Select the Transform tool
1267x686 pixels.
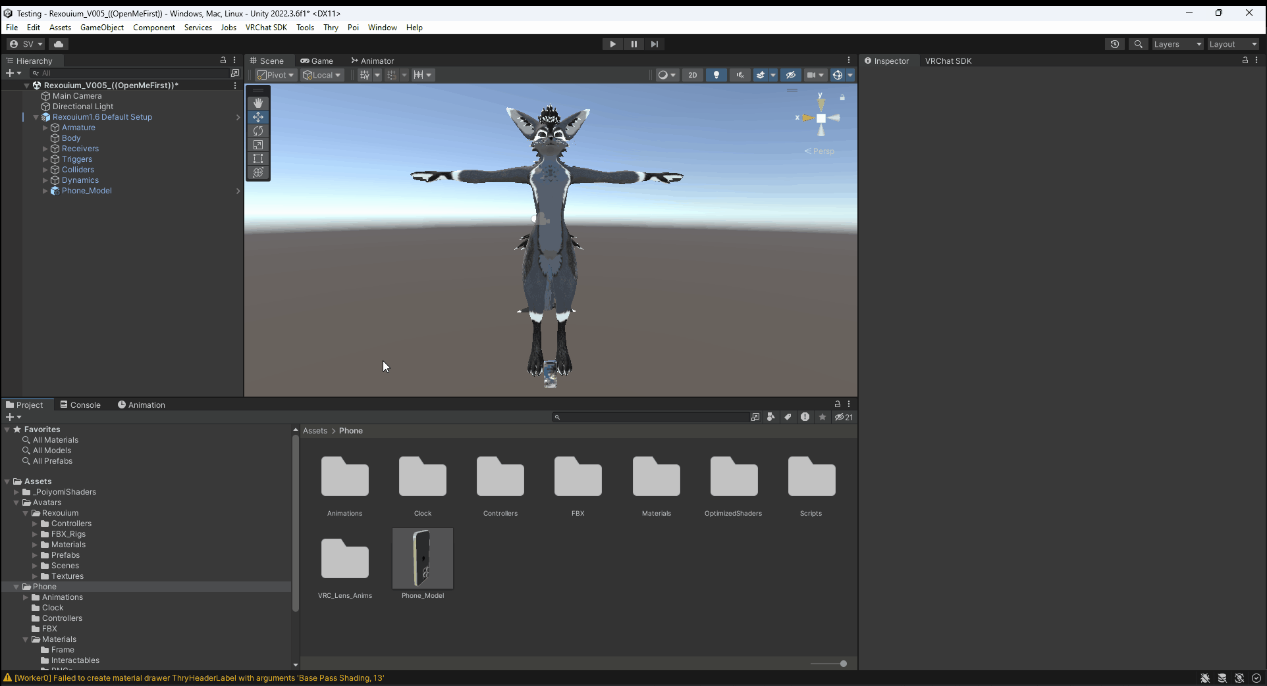[258, 172]
